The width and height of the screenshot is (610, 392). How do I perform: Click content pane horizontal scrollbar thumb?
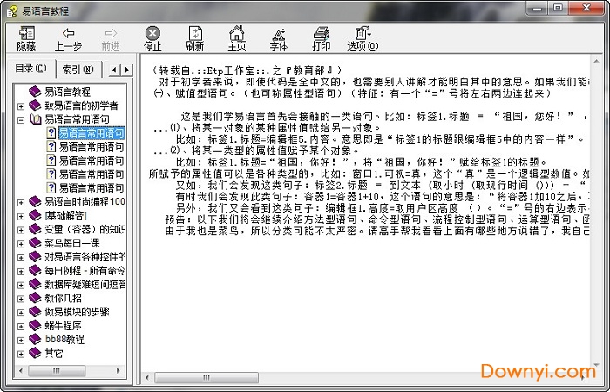207,377
